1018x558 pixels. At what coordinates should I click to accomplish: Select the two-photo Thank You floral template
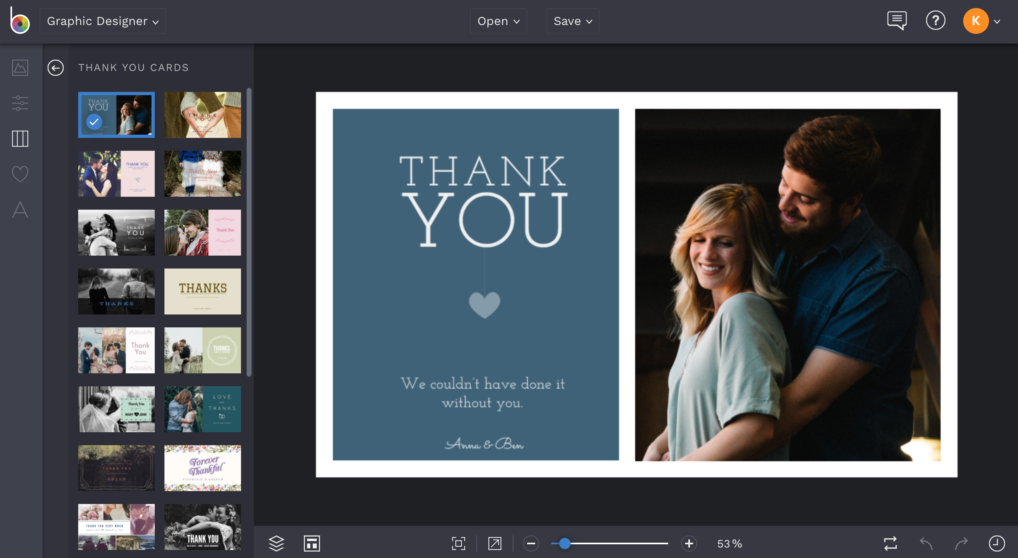coord(116,350)
